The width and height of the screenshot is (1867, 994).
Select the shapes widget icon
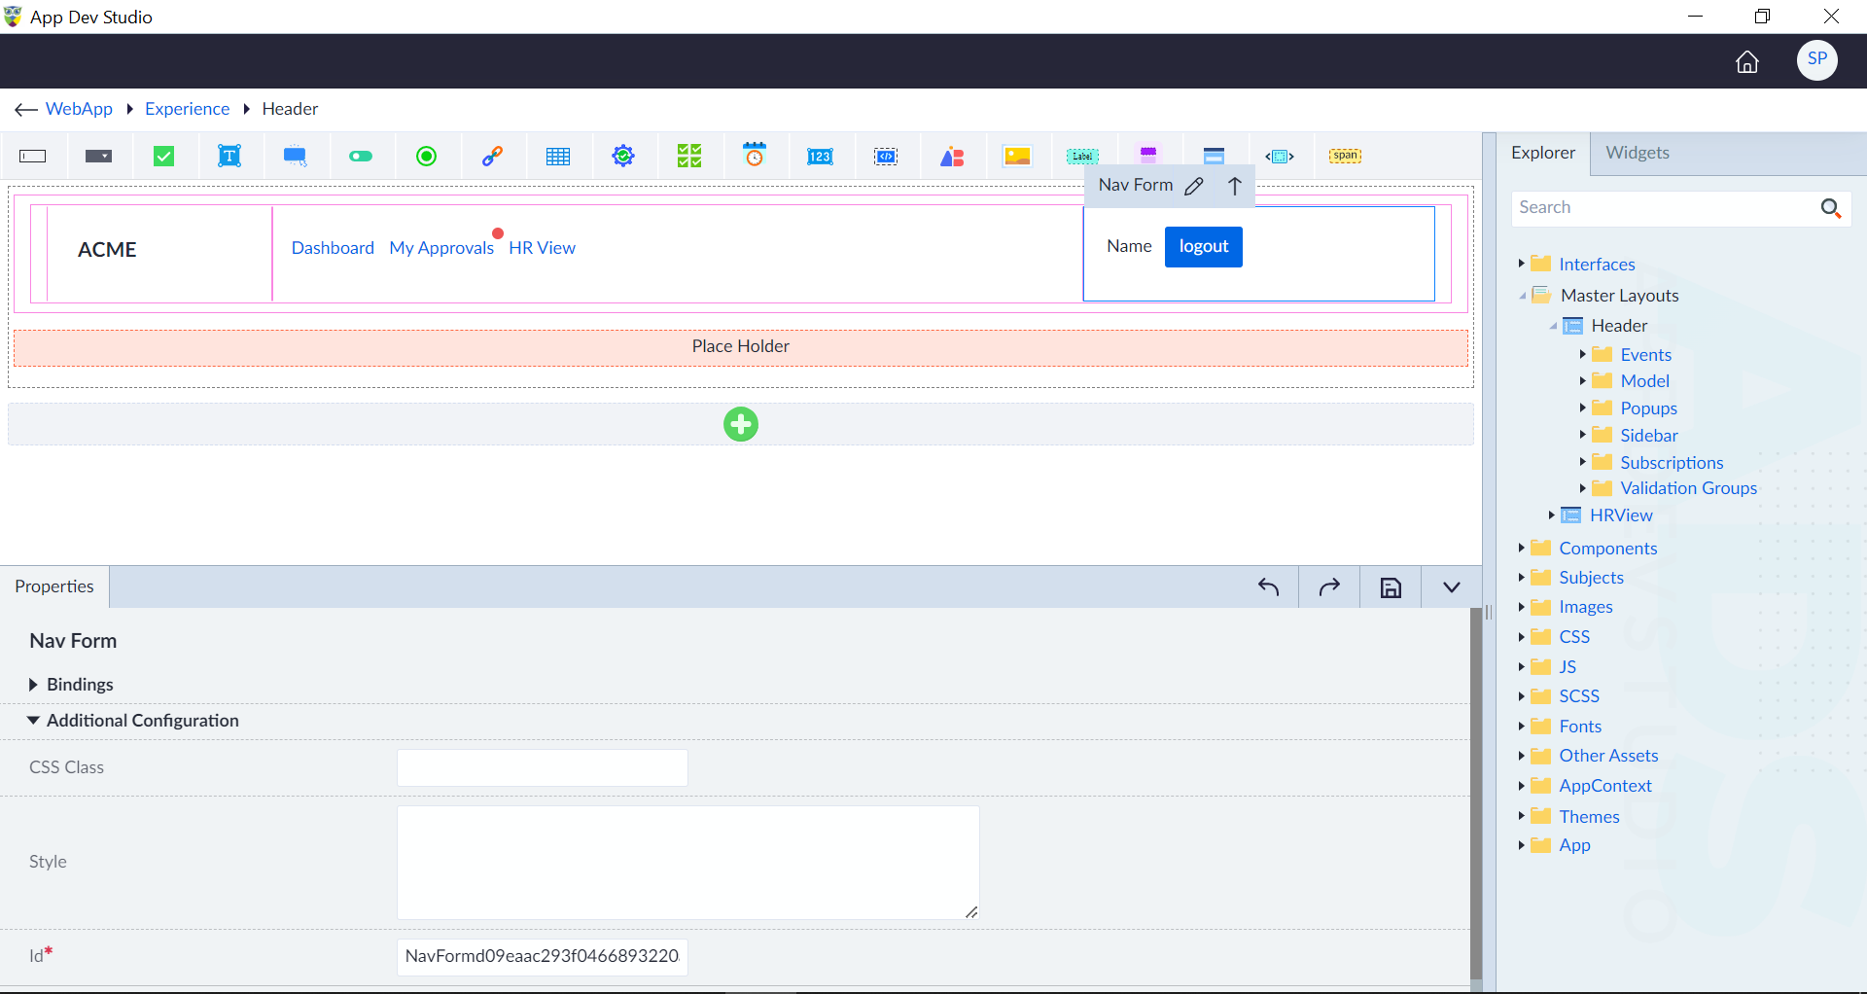pos(952,157)
